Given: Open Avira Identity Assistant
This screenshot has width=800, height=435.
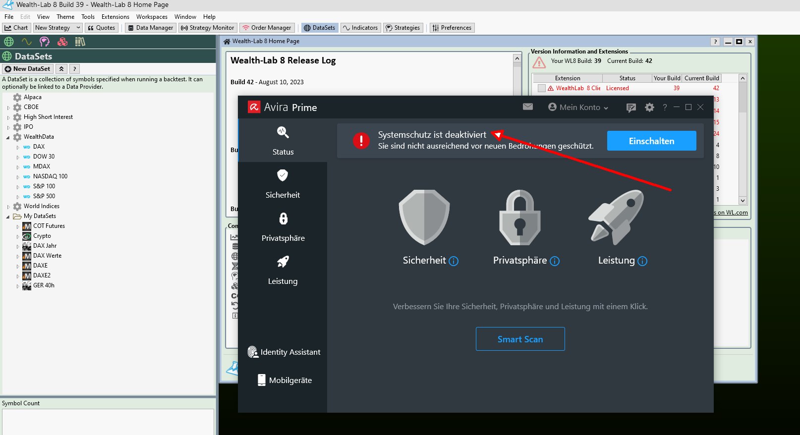Looking at the screenshot, I should pos(284,352).
